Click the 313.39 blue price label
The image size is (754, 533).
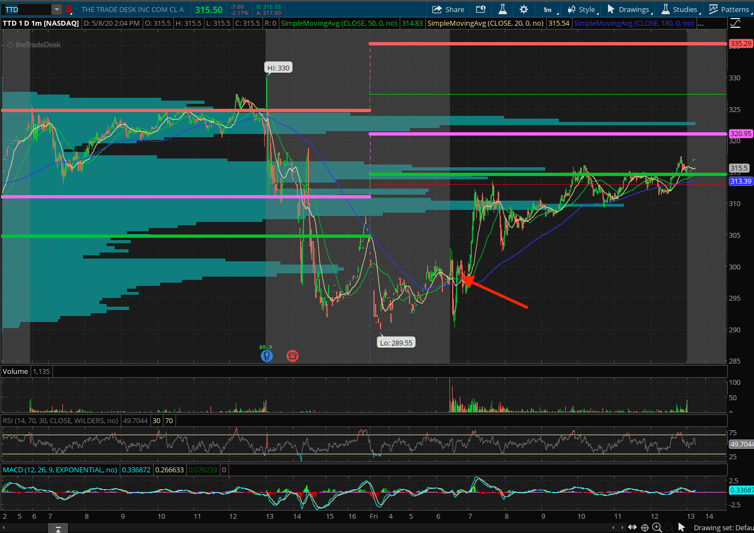pos(741,181)
